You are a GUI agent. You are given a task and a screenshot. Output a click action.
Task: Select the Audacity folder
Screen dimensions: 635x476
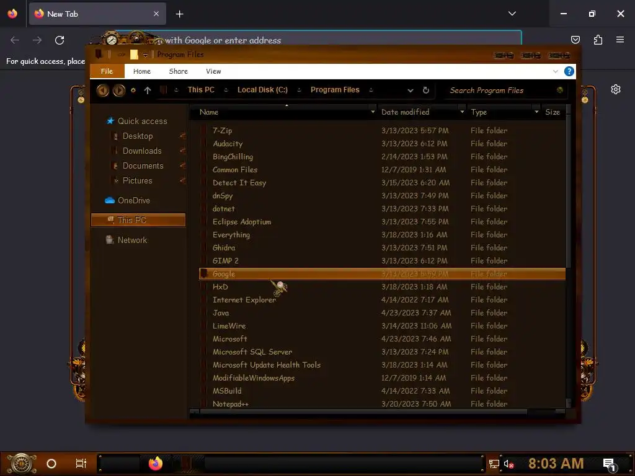point(228,144)
